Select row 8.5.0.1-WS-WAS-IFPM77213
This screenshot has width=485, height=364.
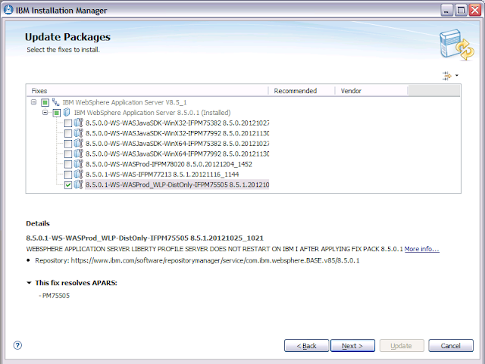[x=162, y=175]
